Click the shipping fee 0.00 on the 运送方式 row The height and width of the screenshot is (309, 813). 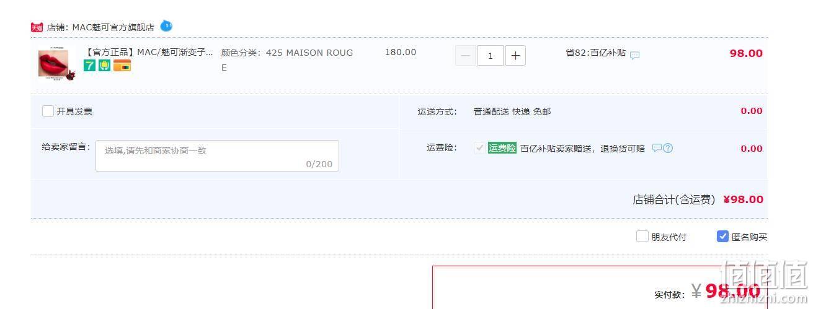click(752, 111)
